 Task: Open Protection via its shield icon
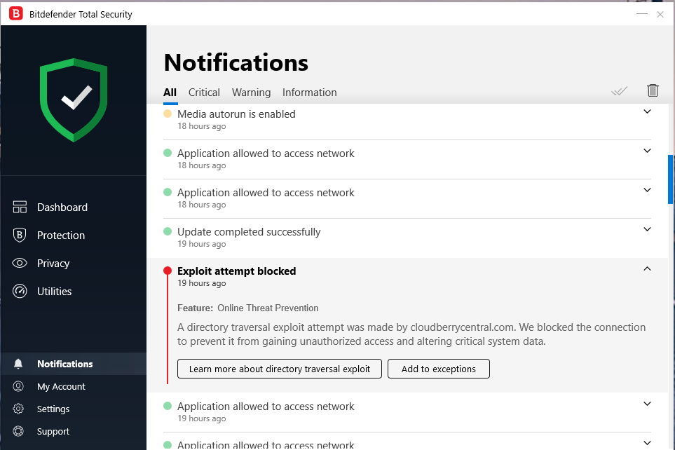(20, 236)
